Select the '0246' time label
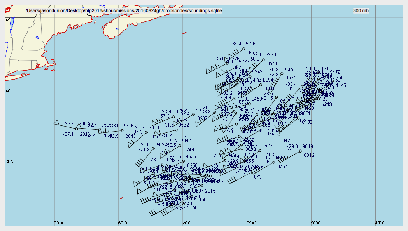Screen dimensions: 408x231 [x=189, y=150]
